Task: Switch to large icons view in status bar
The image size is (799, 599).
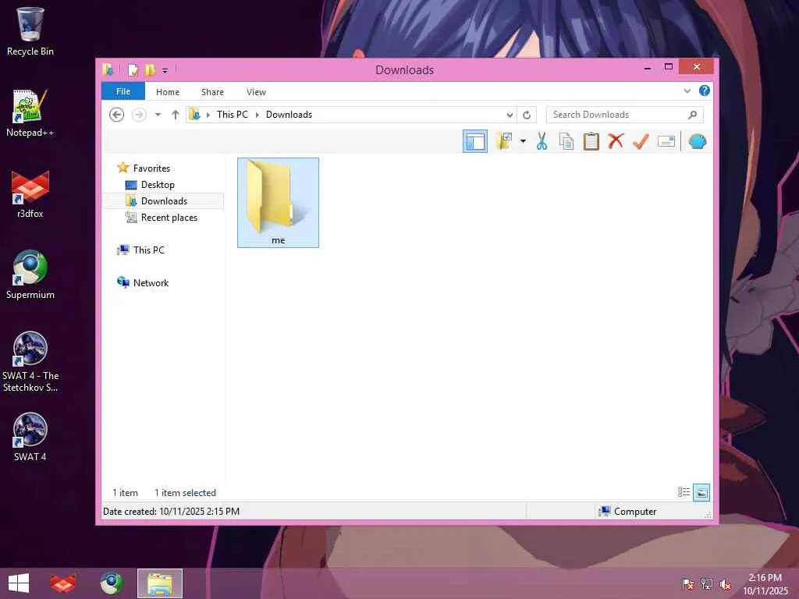Action: pos(701,492)
